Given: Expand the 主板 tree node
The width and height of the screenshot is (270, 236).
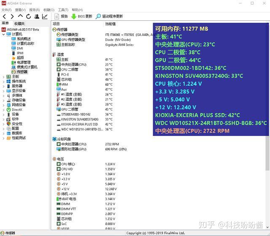Looking at the screenshot, I should (x=3, y=77).
